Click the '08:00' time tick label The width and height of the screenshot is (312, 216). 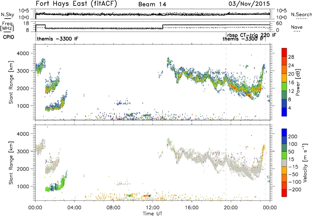(113, 208)
